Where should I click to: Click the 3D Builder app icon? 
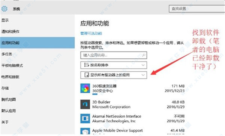[x=85, y=104]
